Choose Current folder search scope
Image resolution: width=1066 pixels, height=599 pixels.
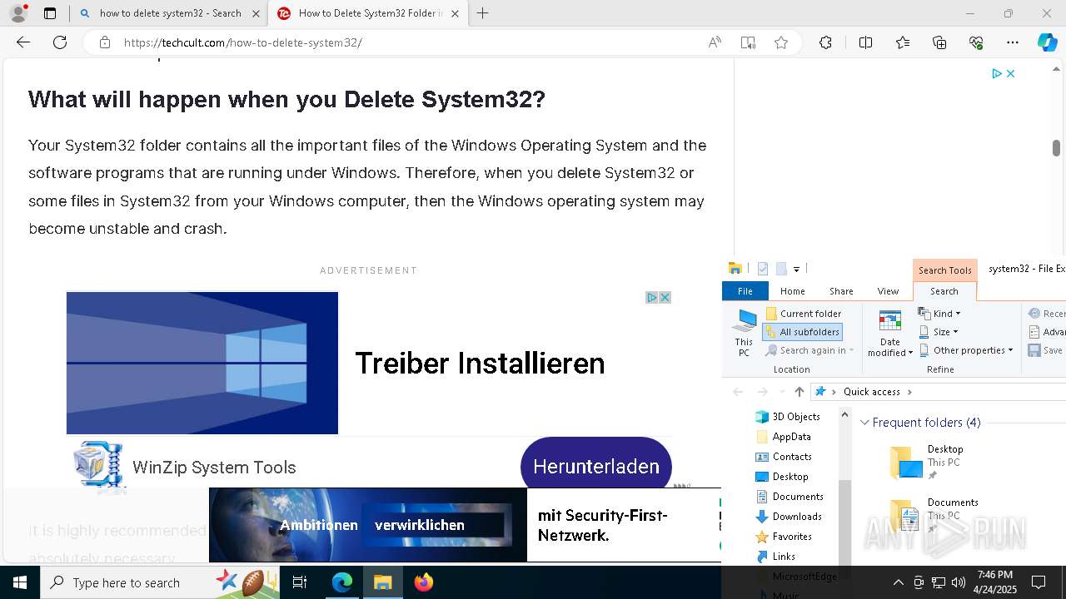point(804,314)
